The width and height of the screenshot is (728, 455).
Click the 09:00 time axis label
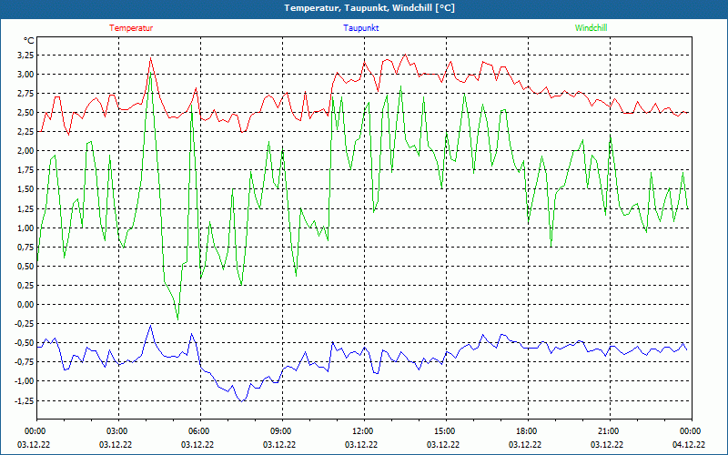[279, 431]
